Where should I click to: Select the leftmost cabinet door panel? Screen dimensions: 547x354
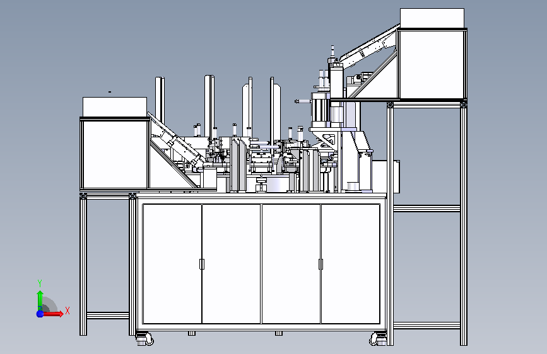pyautogui.click(x=172, y=264)
